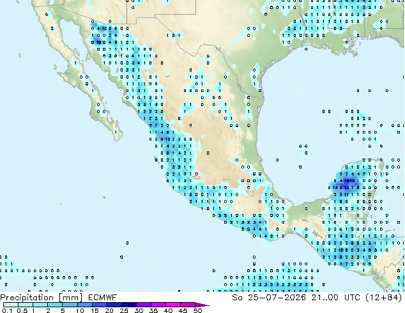Click the lone '1' value at Baja California's southern tip
The height and width of the screenshot is (313, 405).
point(116,132)
